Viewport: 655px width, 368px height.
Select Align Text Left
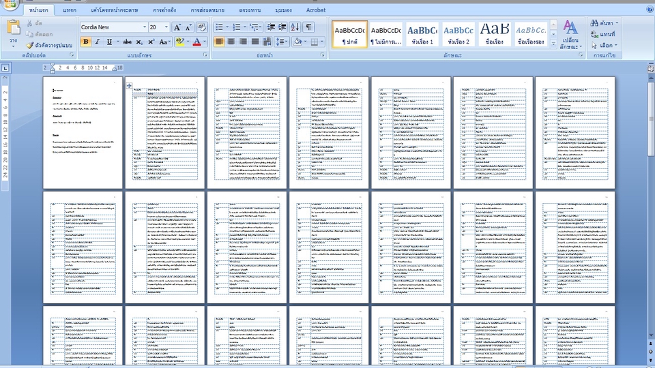(x=219, y=42)
